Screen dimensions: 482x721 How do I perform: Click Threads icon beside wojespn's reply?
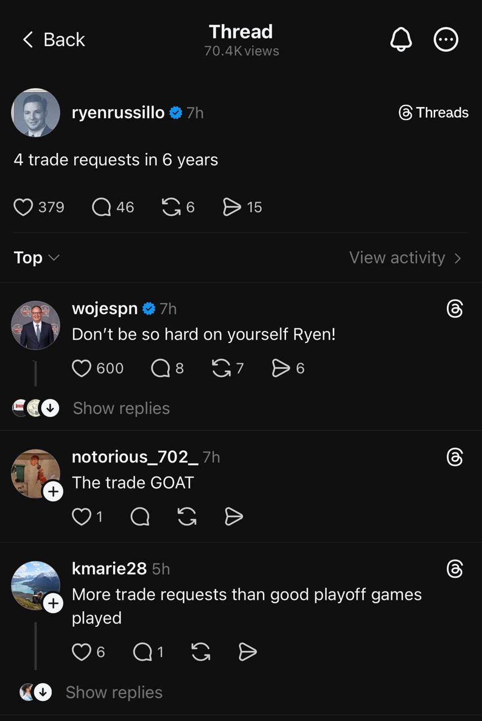pyautogui.click(x=454, y=309)
